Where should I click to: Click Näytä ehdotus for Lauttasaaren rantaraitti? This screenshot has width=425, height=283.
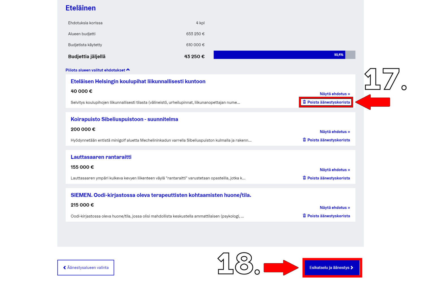335,170
